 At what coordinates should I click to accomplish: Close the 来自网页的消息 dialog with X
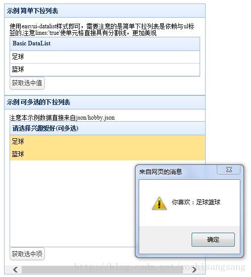coord(229,170)
